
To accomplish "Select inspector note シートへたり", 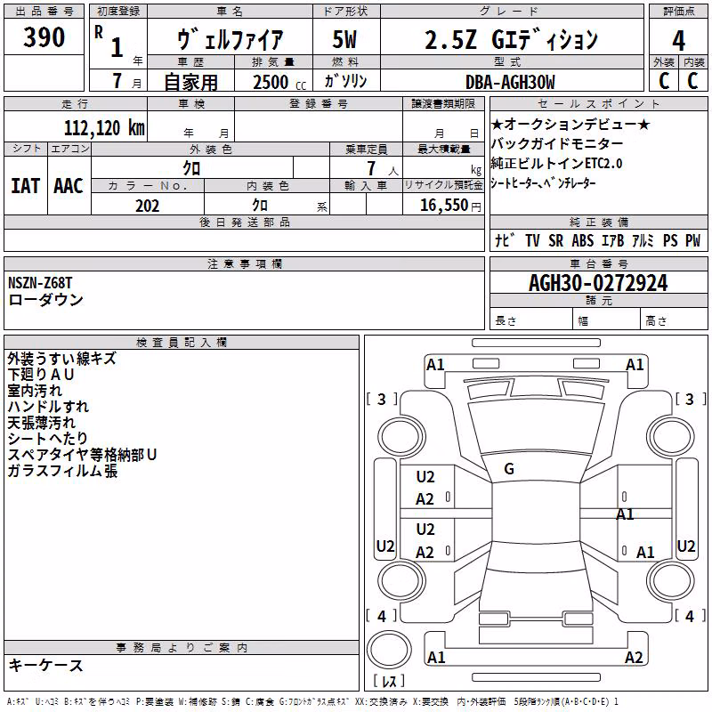I will coord(48,438).
